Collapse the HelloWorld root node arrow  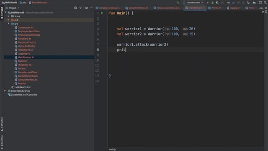tap(5, 13)
